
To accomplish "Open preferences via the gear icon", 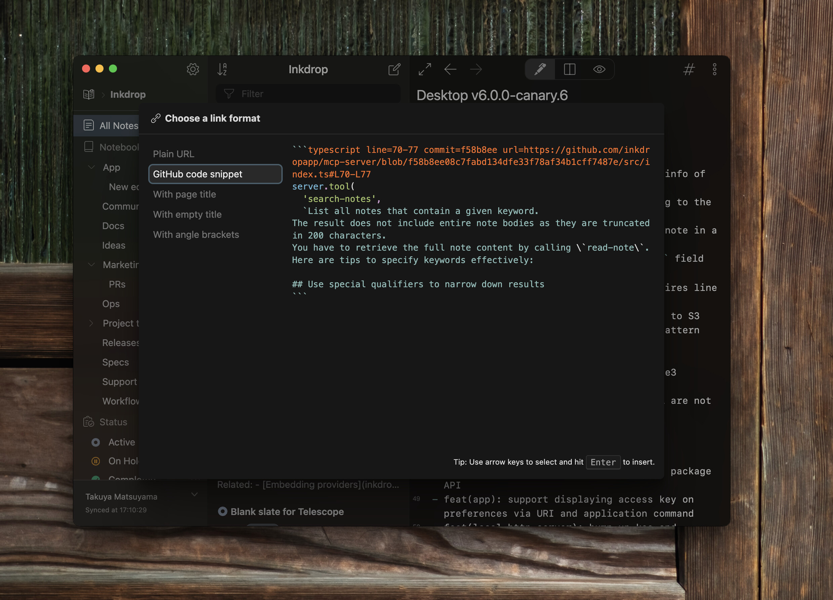I will click(193, 69).
